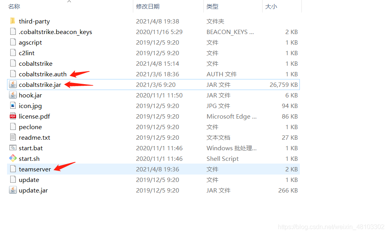Click the .cobaltstrike.beacon_keys file icon
The image size is (388, 234).
[x=13, y=31]
